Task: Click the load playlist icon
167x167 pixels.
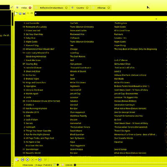Action: [20, 13]
